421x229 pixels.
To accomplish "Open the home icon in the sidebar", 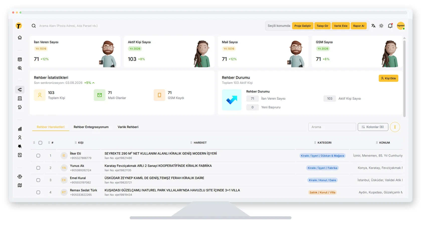I will 20,38.
